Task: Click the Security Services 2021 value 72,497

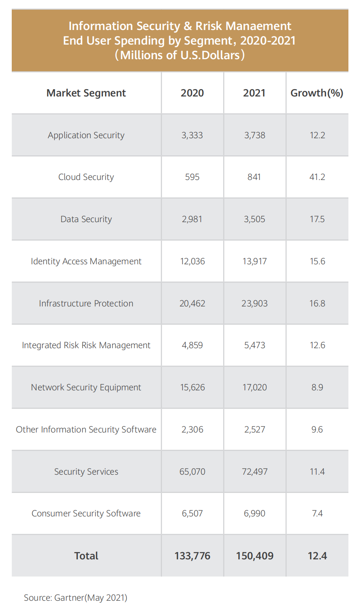Action: (254, 472)
